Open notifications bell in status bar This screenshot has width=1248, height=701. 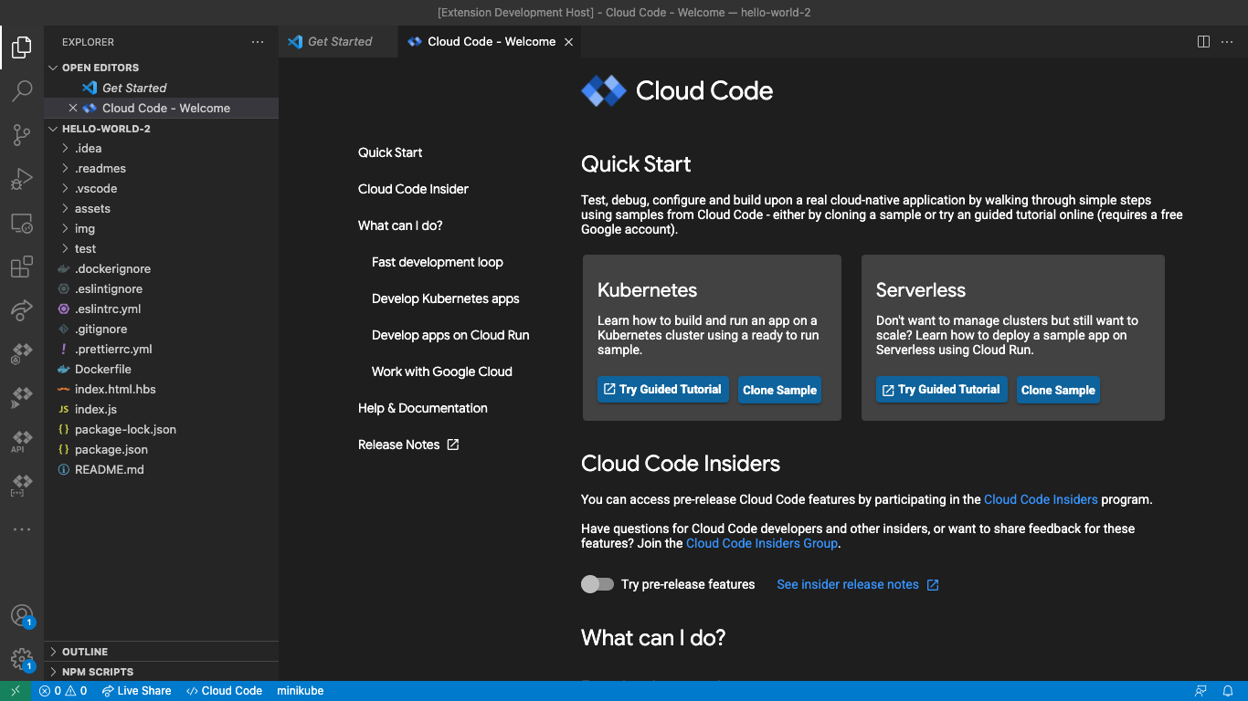pyautogui.click(x=1229, y=691)
